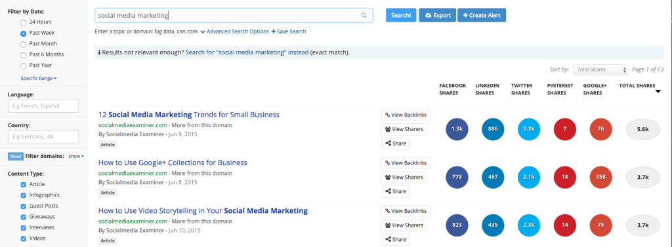
Task: Click the Twitter Shares column header
Action: 522,89
